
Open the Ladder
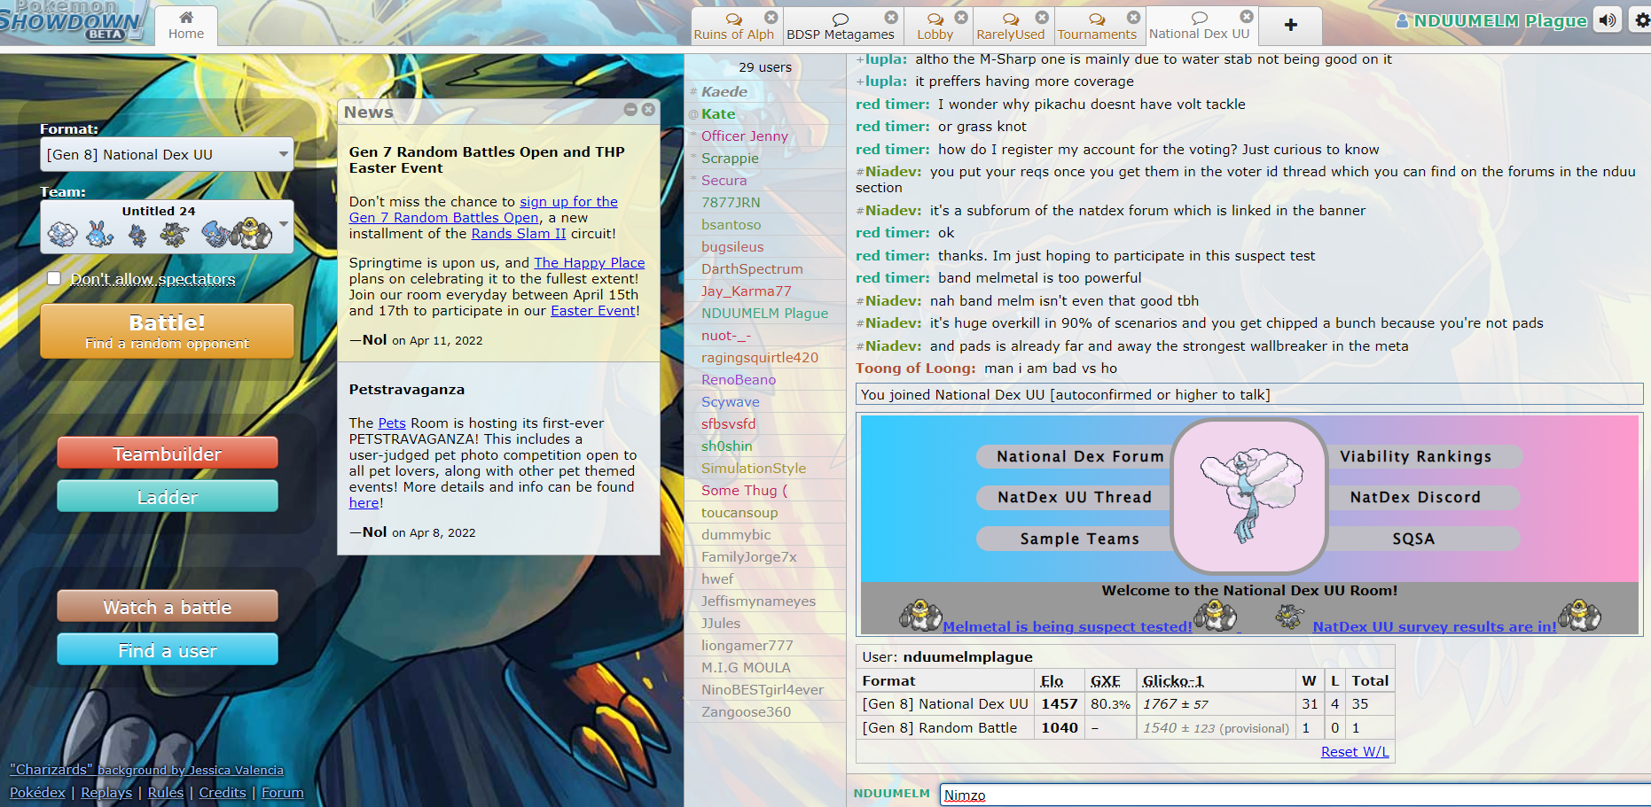167,497
